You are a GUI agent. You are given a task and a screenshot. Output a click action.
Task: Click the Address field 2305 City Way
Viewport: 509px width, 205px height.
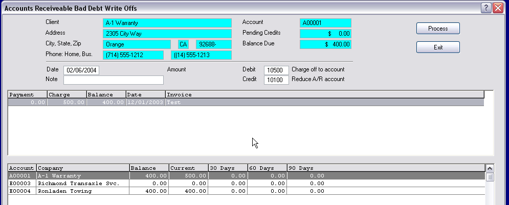[x=167, y=34]
